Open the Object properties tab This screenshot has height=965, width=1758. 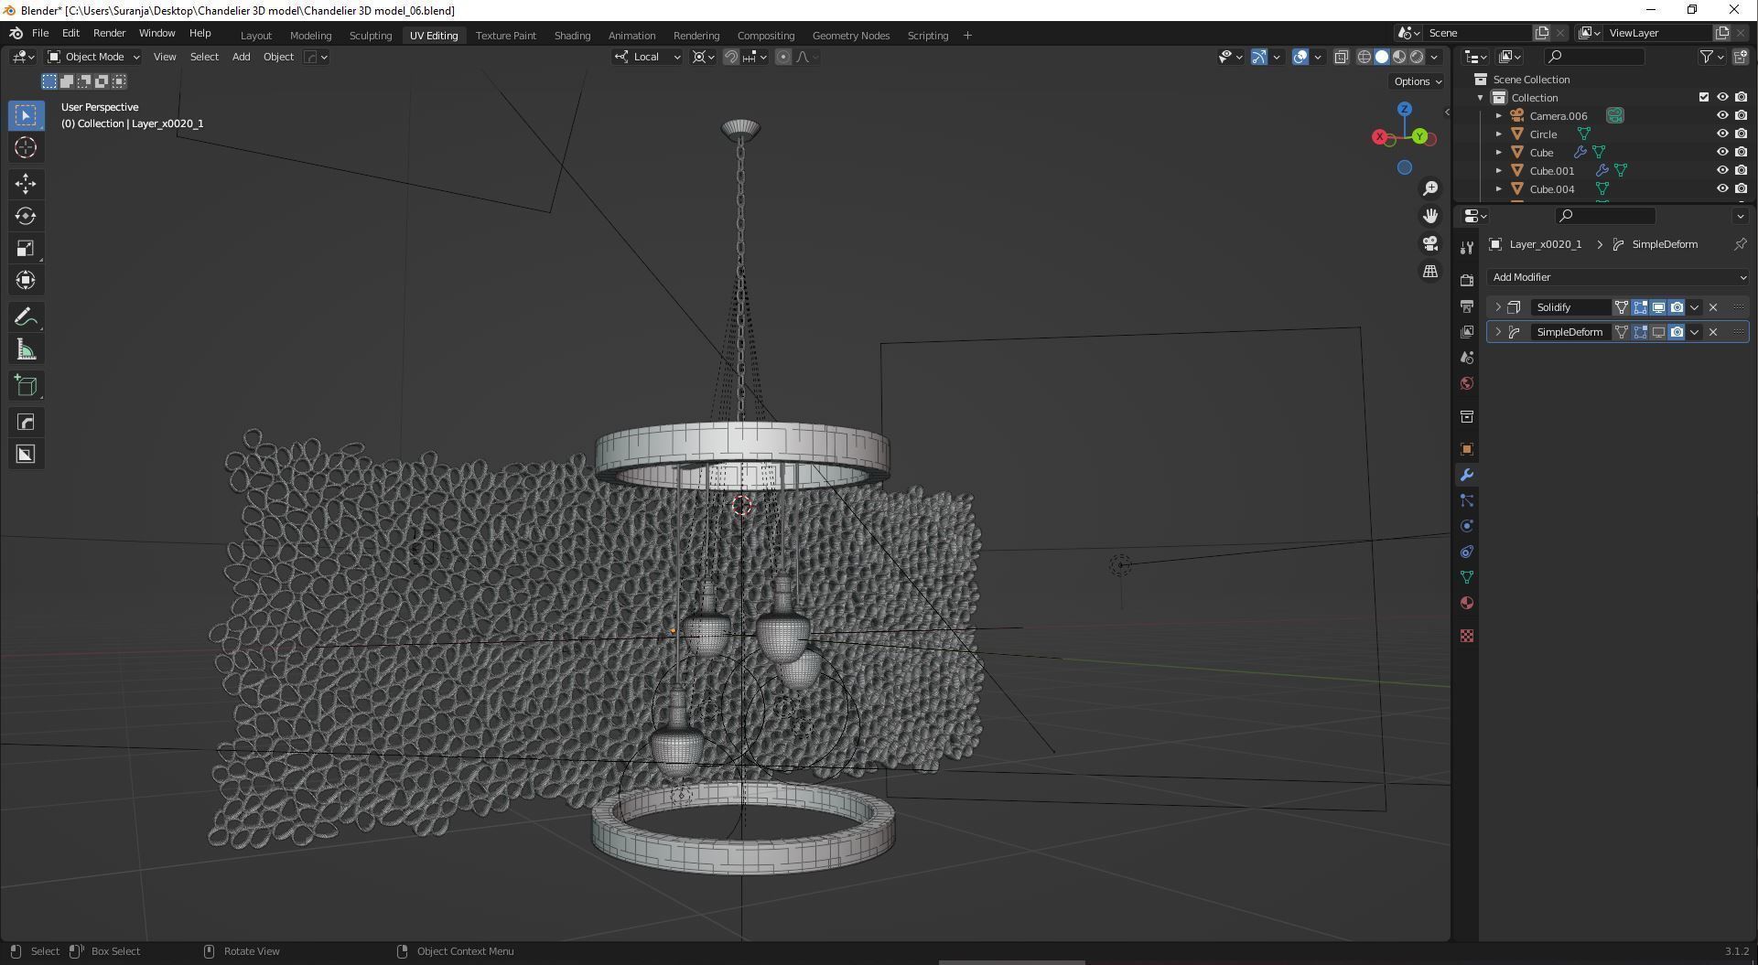pyautogui.click(x=1467, y=449)
